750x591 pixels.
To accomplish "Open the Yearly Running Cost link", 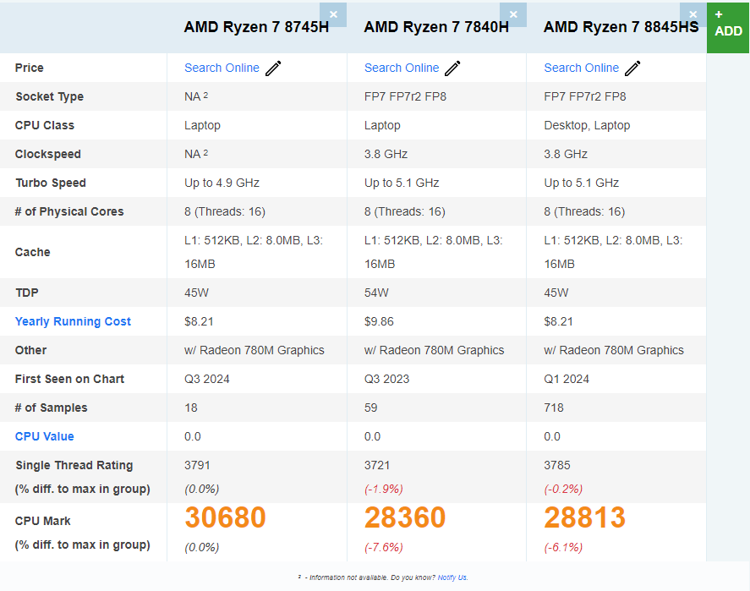I will coord(73,321).
